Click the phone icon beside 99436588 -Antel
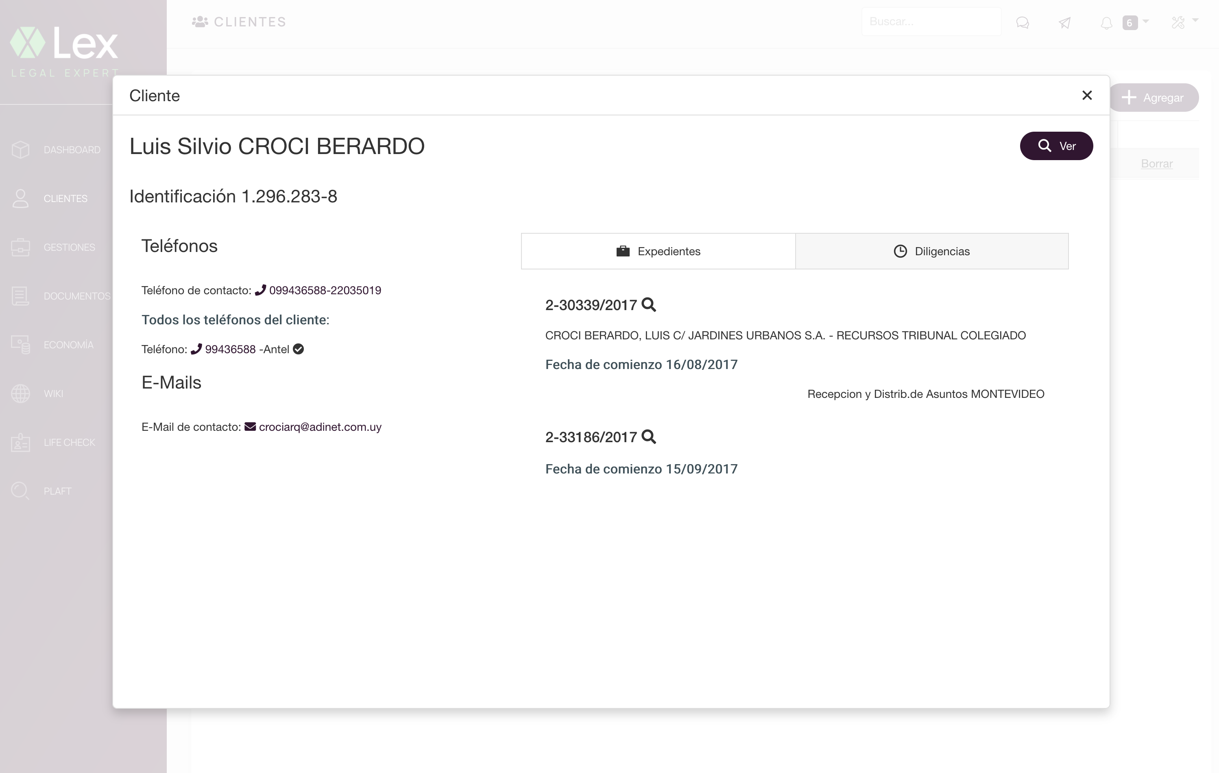 point(196,349)
